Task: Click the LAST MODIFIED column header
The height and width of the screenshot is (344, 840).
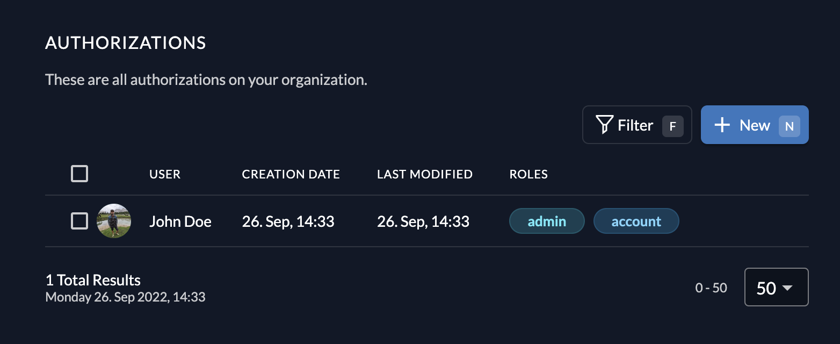Action: tap(424, 174)
